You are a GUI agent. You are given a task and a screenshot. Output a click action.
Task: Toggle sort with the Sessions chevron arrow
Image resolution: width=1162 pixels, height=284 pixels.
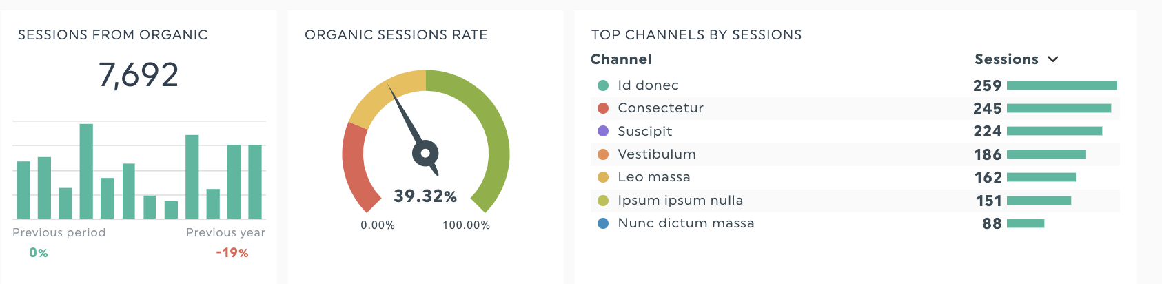pos(1052,59)
